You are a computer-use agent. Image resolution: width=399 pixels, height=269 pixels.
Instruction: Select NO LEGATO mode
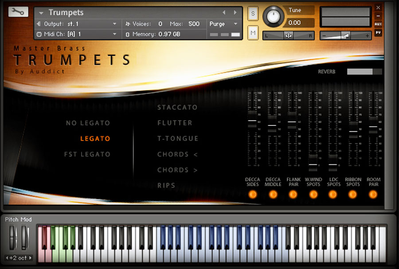click(x=88, y=123)
